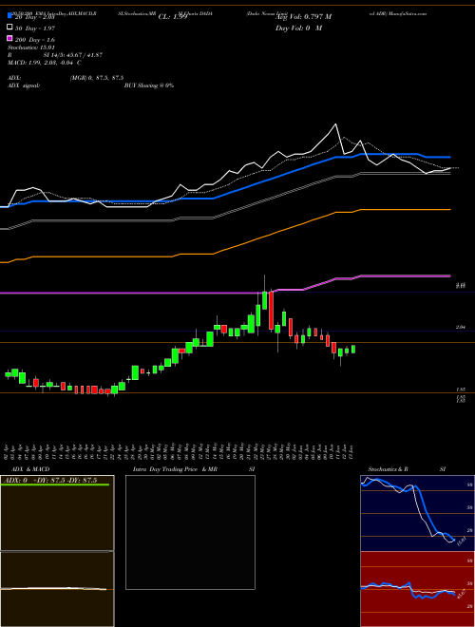The image size is (475, 627).
Task: Click the 'CL: 1.99' closing price value
Action: click(x=173, y=17)
